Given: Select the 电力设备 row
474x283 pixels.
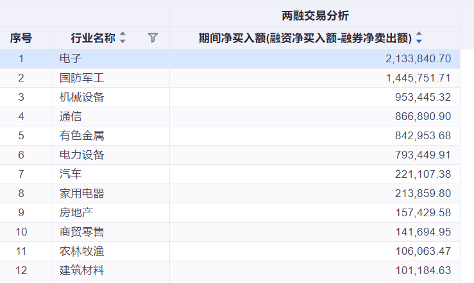Looking at the screenshot, I should click(x=230, y=155).
